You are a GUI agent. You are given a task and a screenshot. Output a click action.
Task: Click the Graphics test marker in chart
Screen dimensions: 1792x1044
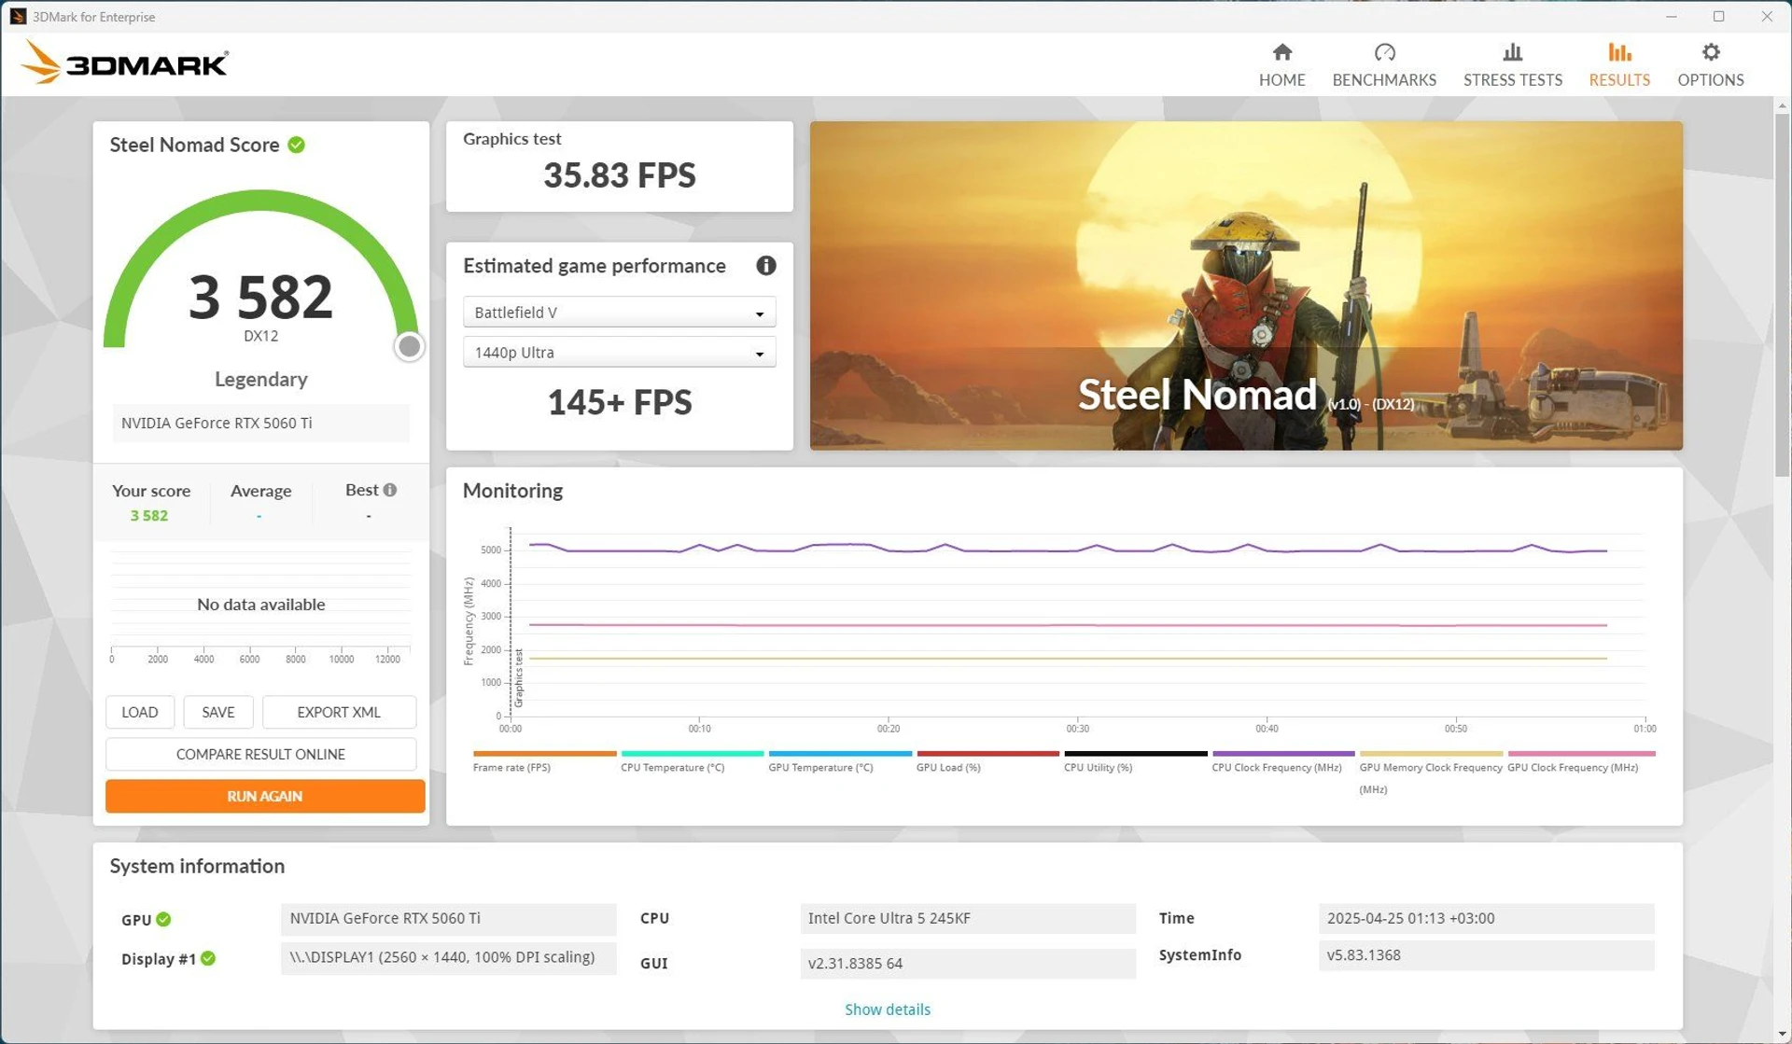pos(519,677)
